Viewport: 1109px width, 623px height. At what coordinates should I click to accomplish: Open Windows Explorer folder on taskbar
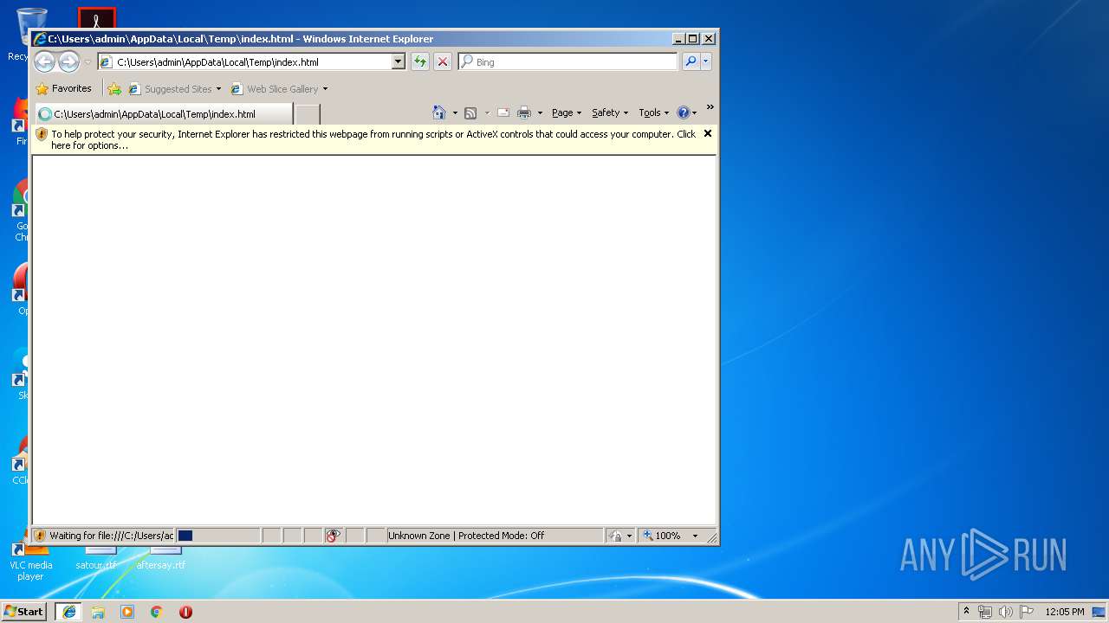pyautogui.click(x=98, y=612)
